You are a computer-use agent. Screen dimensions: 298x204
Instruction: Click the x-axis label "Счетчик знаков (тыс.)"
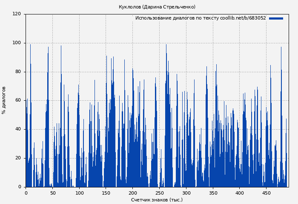pos(157,200)
